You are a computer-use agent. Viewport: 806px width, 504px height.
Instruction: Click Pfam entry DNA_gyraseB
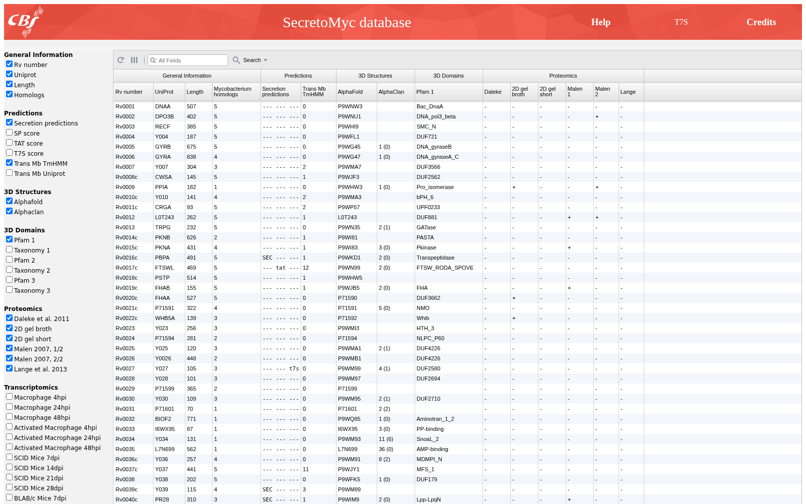pos(448,147)
